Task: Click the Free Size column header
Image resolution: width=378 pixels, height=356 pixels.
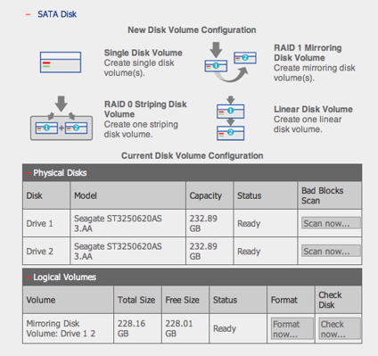Action: click(185, 300)
